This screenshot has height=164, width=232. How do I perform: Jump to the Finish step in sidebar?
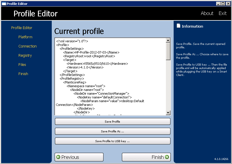tap(23, 74)
